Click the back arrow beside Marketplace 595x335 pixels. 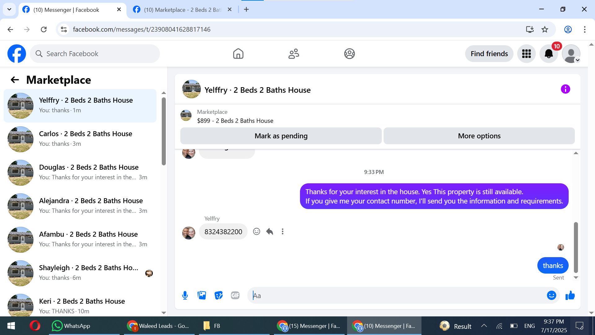tap(15, 80)
